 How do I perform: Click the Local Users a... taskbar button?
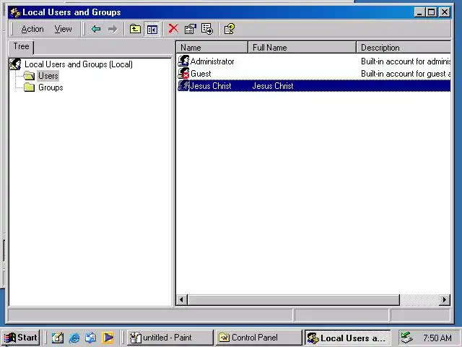coord(348,338)
